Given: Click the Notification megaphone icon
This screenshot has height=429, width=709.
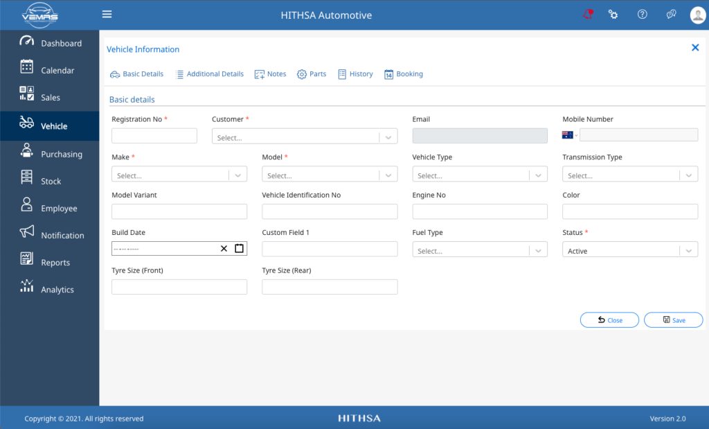Looking at the screenshot, I should tap(27, 231).
